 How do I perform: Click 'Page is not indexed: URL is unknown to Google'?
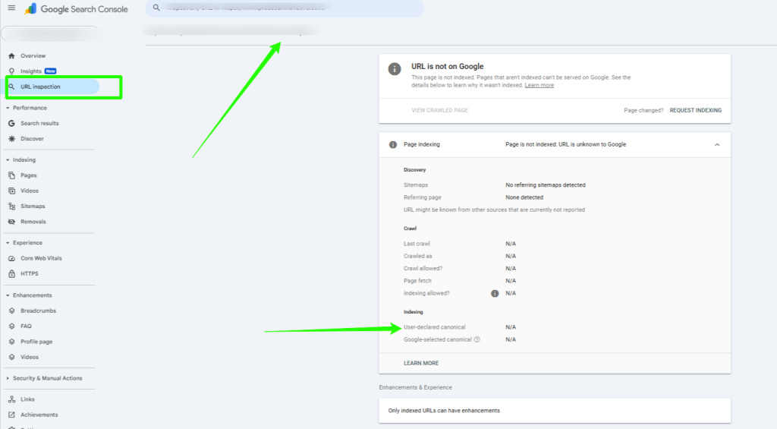click(x=565, y=145)
